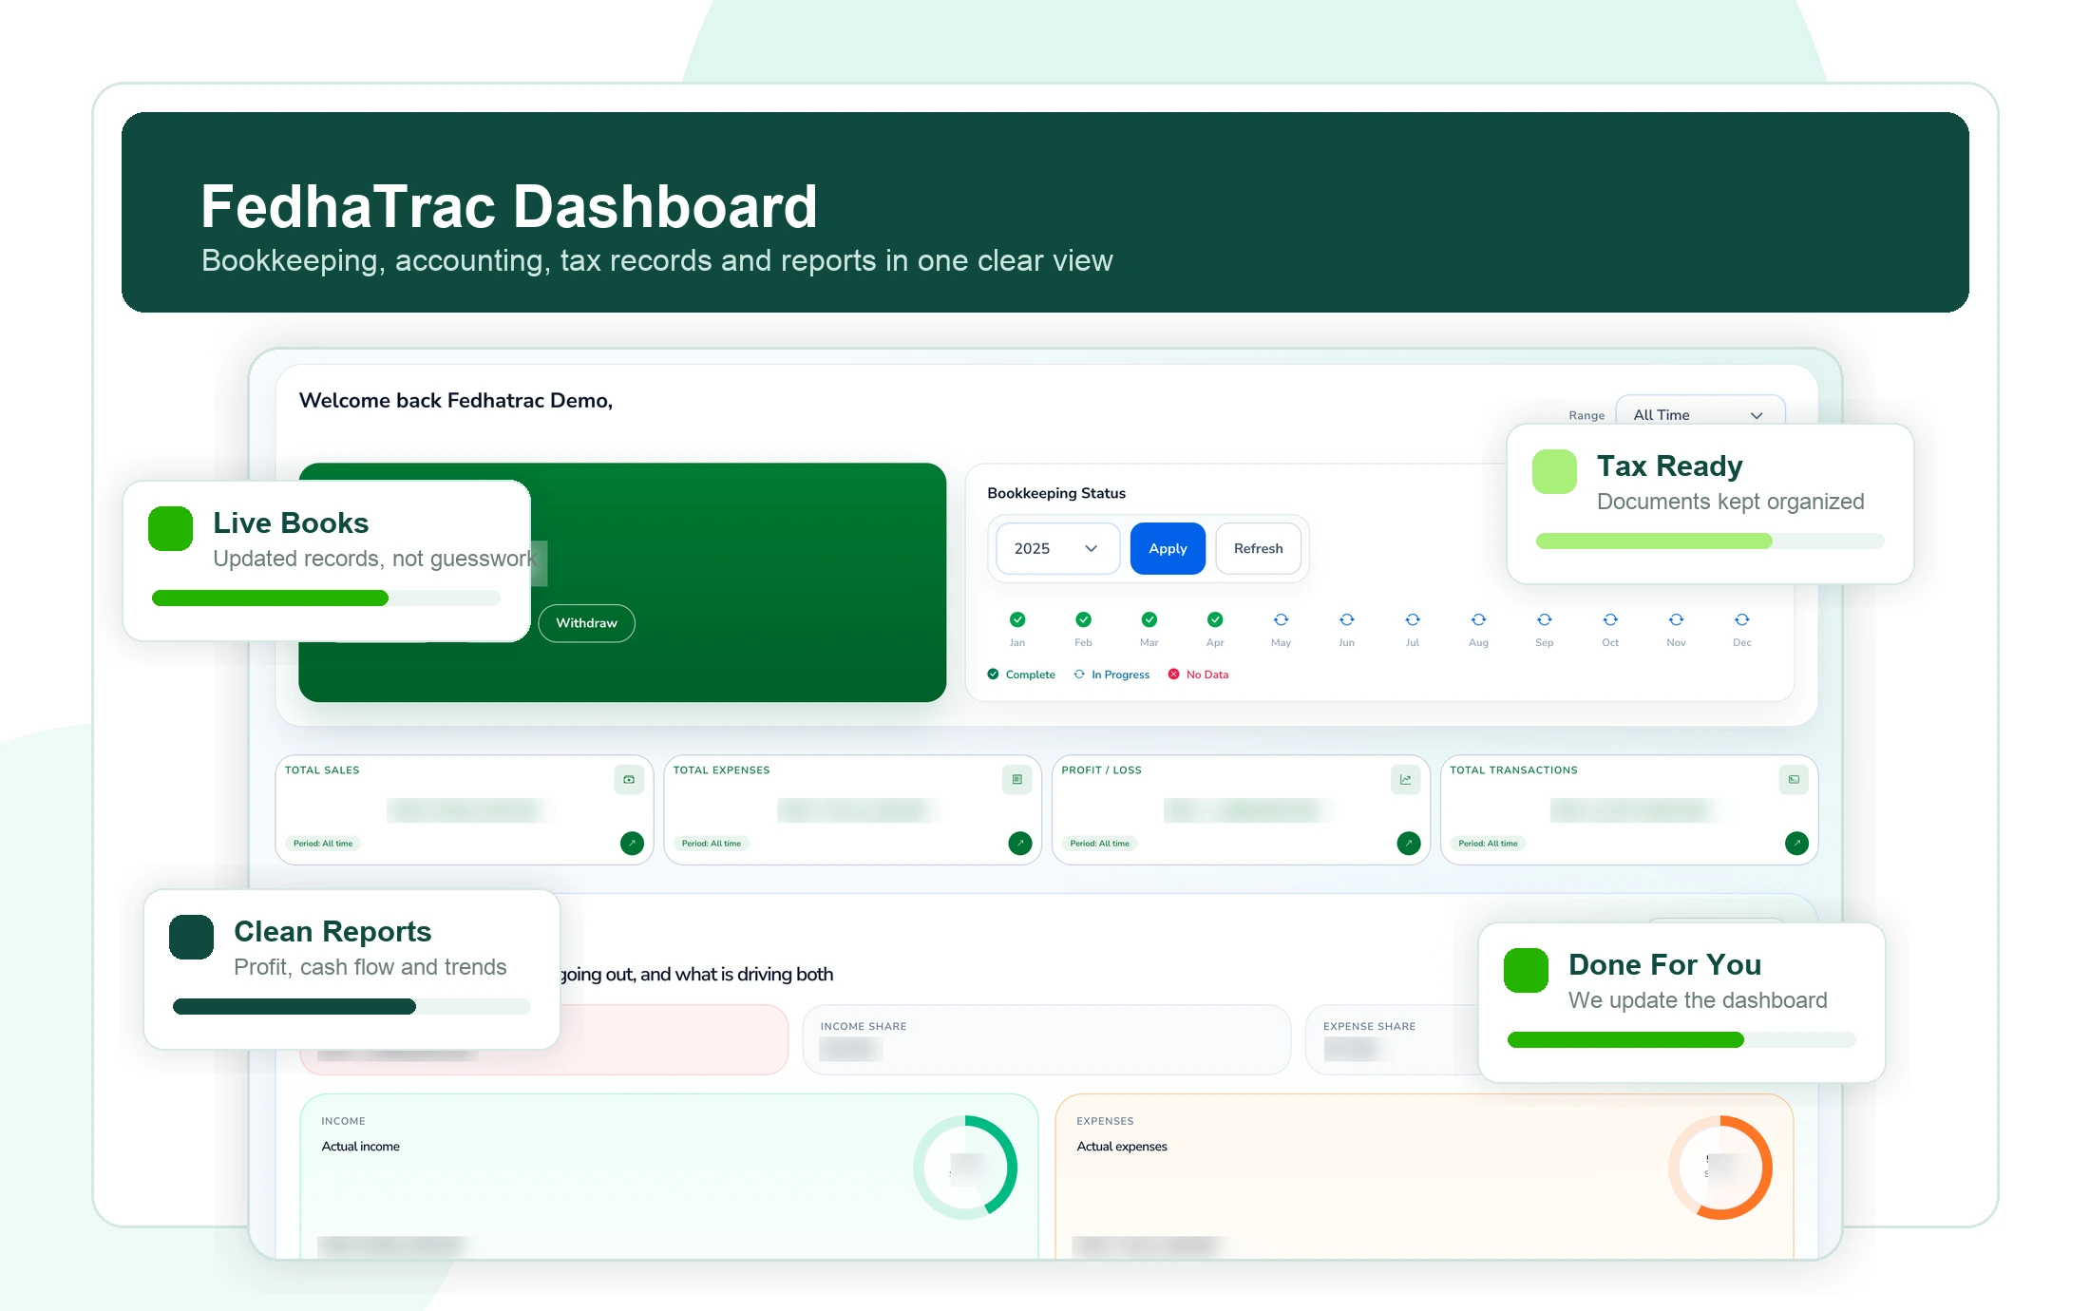Click the Refresh button
The height and width of the screenshot is (1311, 2090).
[x=1258, y=548]
